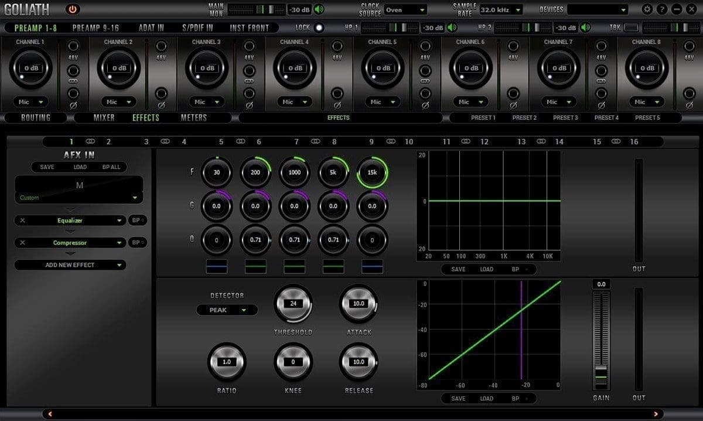This screenshot has height=421, width=703.
Task: Open the METERS tab
Action: tap(194, 118)
